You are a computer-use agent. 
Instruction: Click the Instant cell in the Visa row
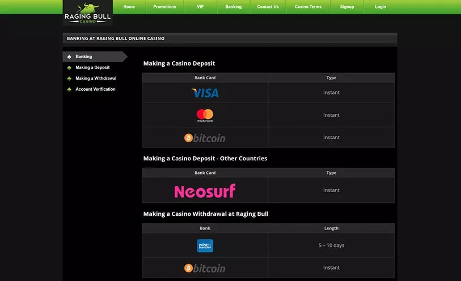[331, 92]
